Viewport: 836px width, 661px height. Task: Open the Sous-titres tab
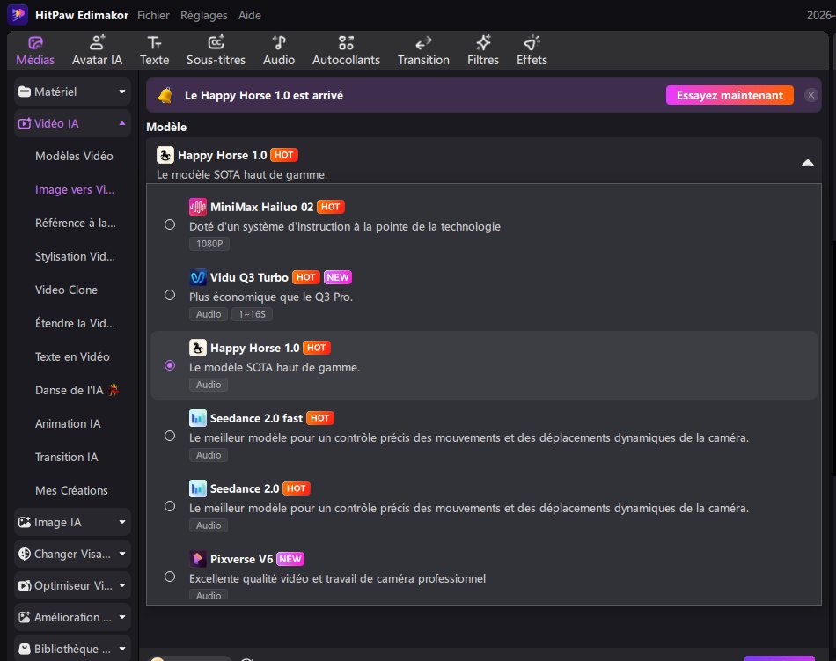[216, 51]
